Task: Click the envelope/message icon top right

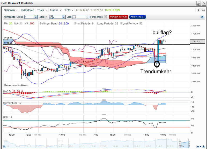Action: [203, 10]
